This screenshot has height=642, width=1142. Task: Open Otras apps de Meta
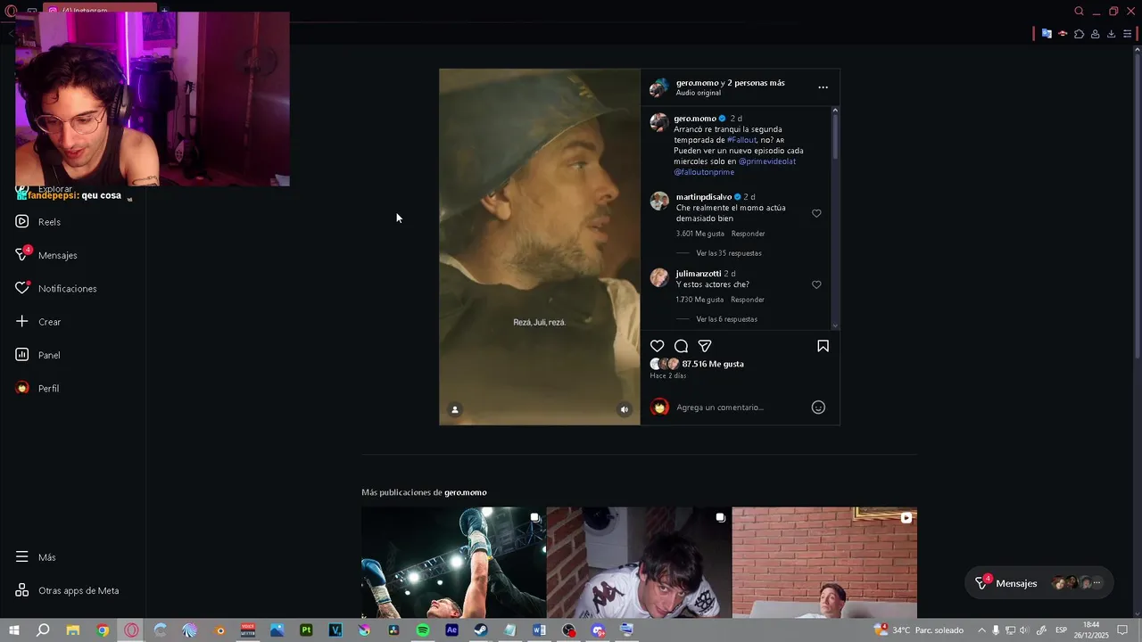point(67,590)
